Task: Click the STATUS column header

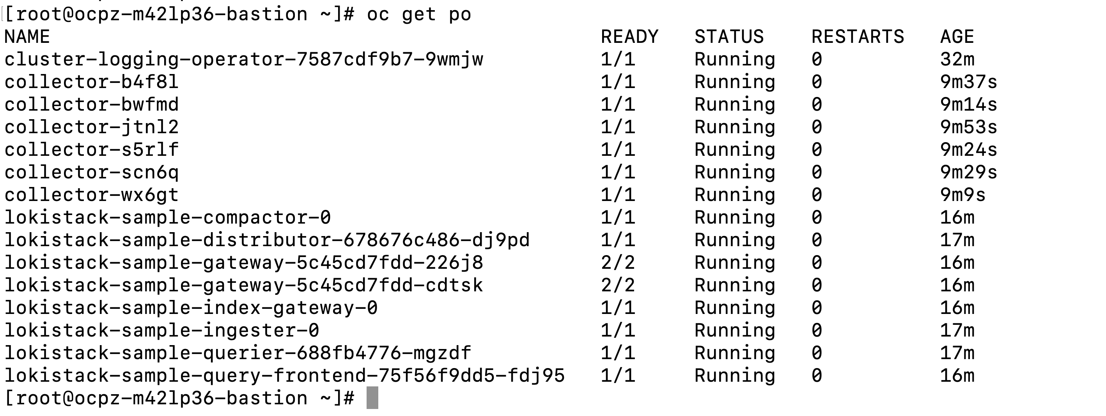Action: 729,37
